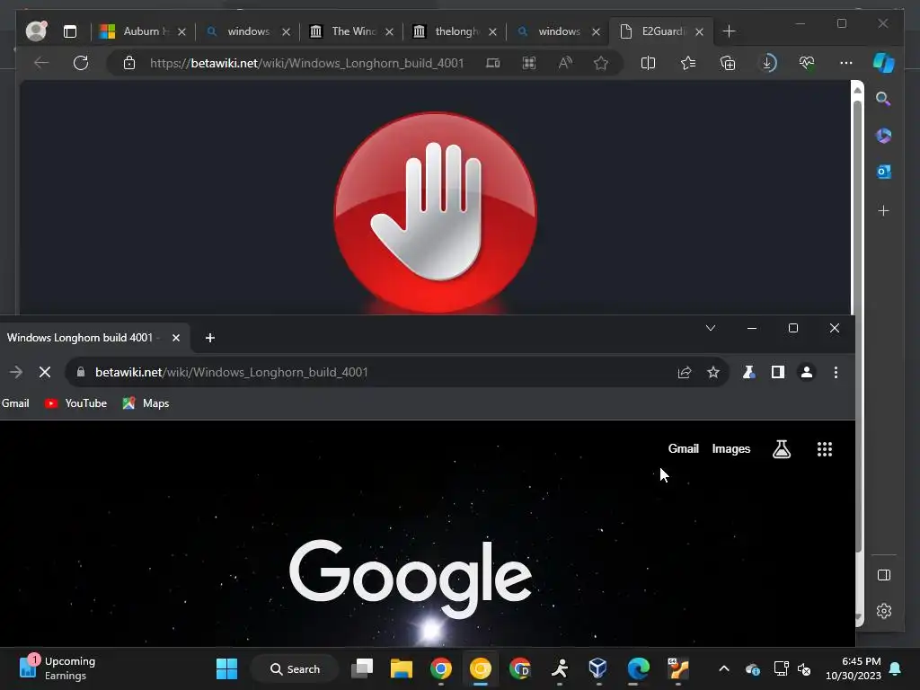Viewport: 920px width, 690px height.
Task: Open Gmail bookmark
Action: coord(15,403)
